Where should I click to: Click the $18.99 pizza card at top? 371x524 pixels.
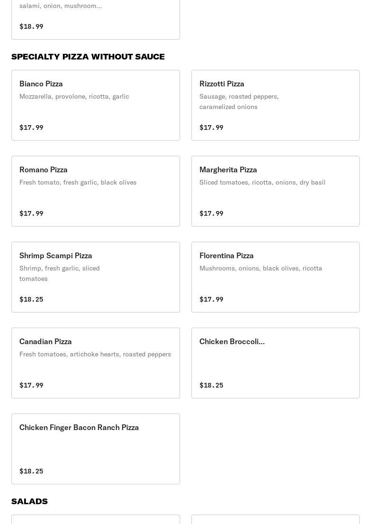click(x=95, y=19)
